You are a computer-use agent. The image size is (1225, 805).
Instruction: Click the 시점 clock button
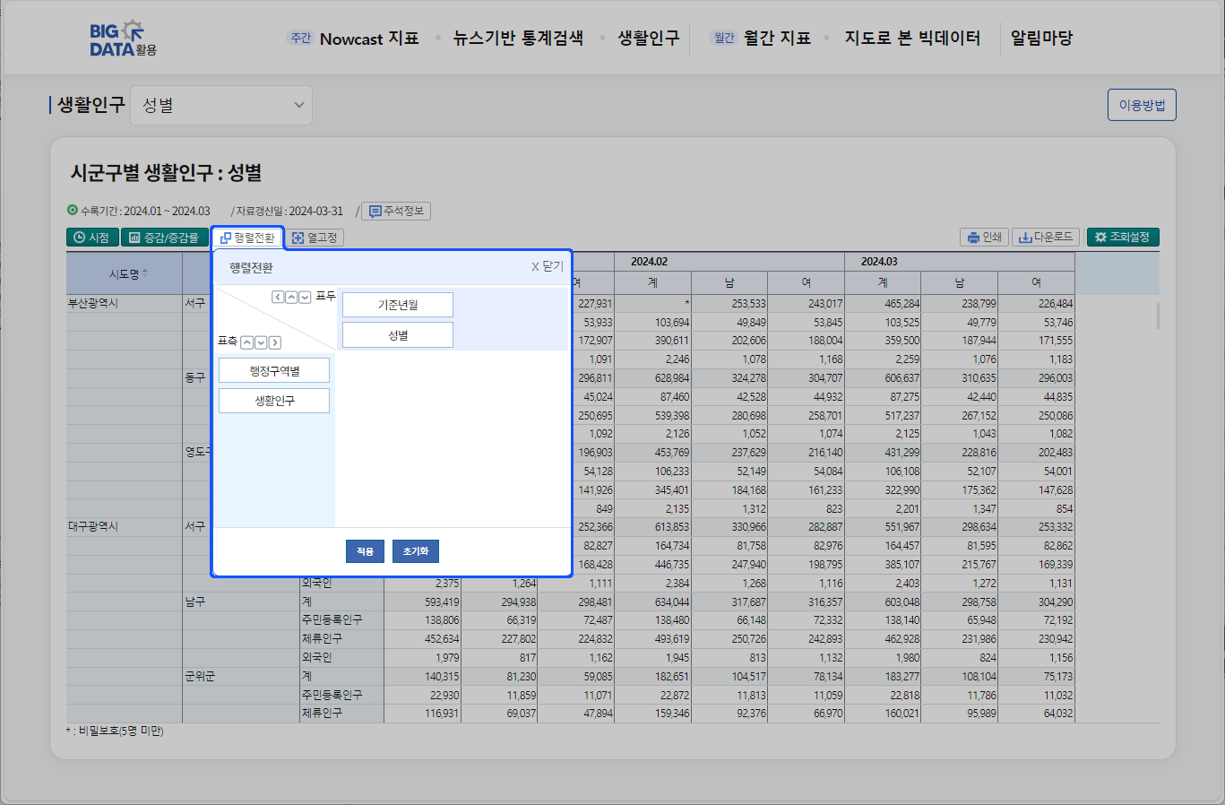click(x=92, y=238)
